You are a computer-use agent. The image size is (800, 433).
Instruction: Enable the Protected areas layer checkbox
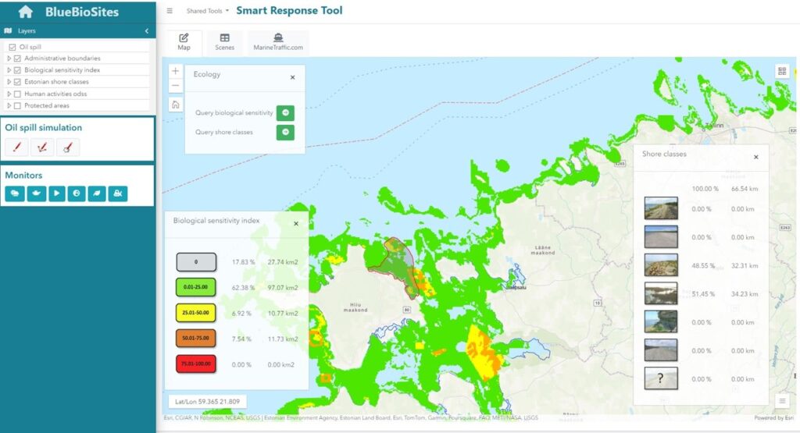17,105
